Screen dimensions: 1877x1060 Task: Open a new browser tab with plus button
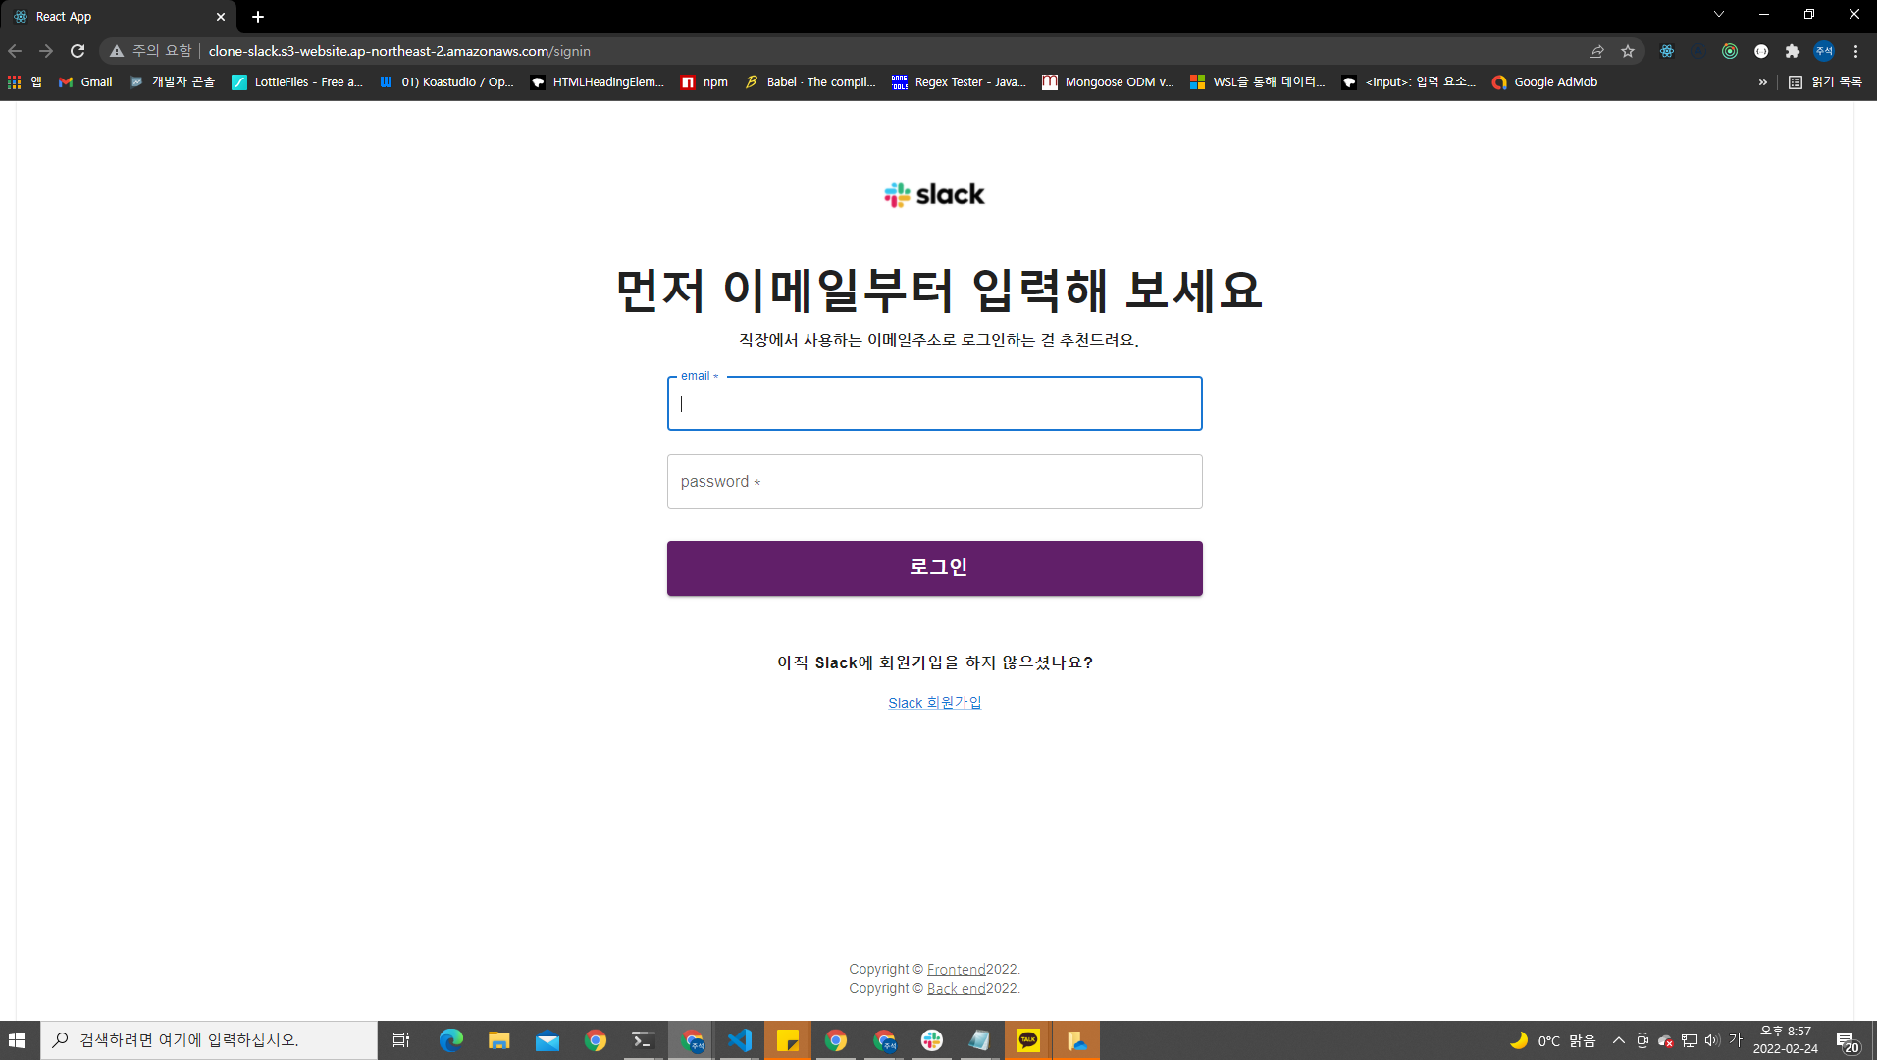[258, 17]
